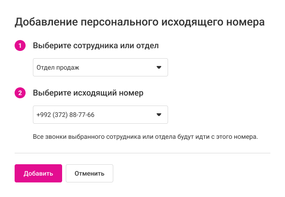Click the "Добавление персонального исходящего номера" heading
The width and height of the screenshot is (285, 197).
pos(140,21)
